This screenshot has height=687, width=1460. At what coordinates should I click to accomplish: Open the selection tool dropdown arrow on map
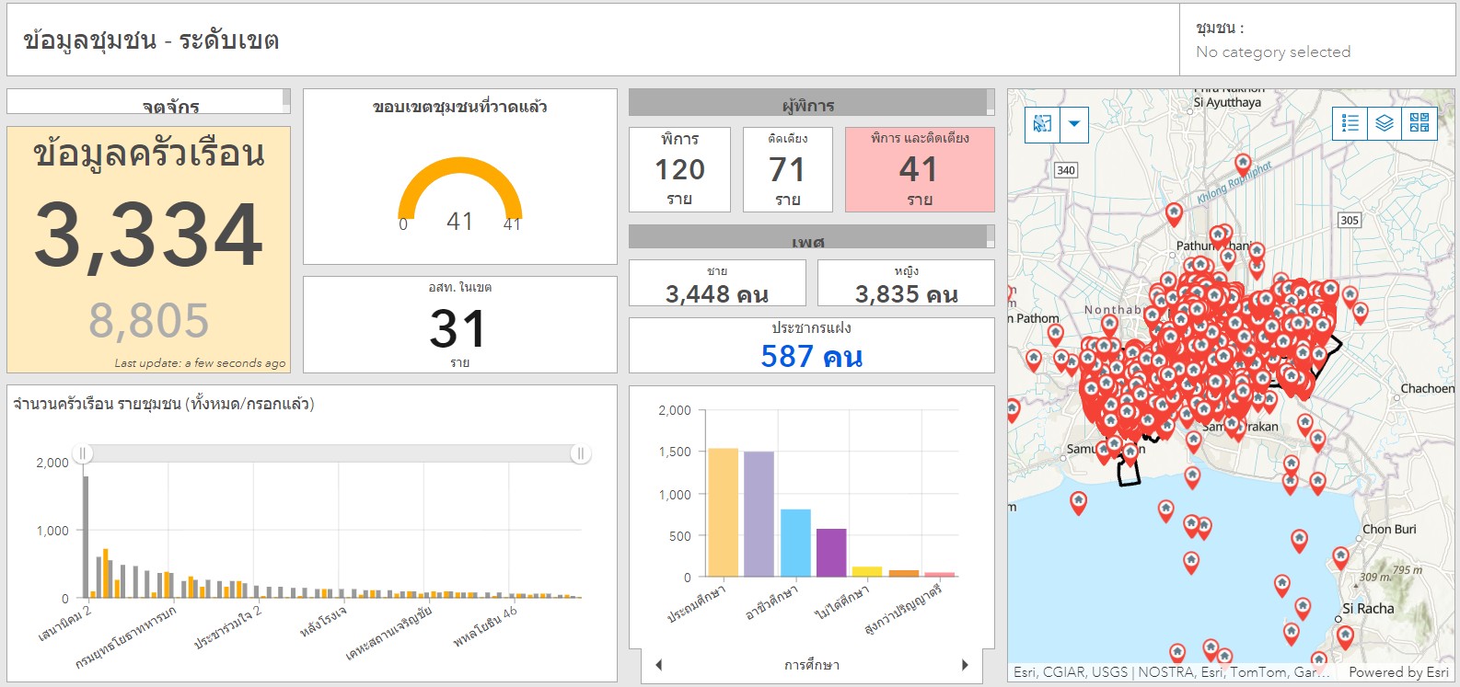click(1073, 124)
